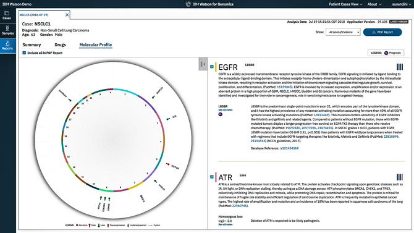Select the RICTOR gain marker on chart
Image resolution: width=414 pixels, height=233 pixels.
[x=167, y=164]
